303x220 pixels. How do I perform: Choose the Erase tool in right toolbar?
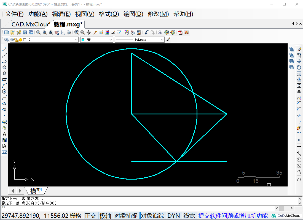pyautogui.click(x=299, y=49)
